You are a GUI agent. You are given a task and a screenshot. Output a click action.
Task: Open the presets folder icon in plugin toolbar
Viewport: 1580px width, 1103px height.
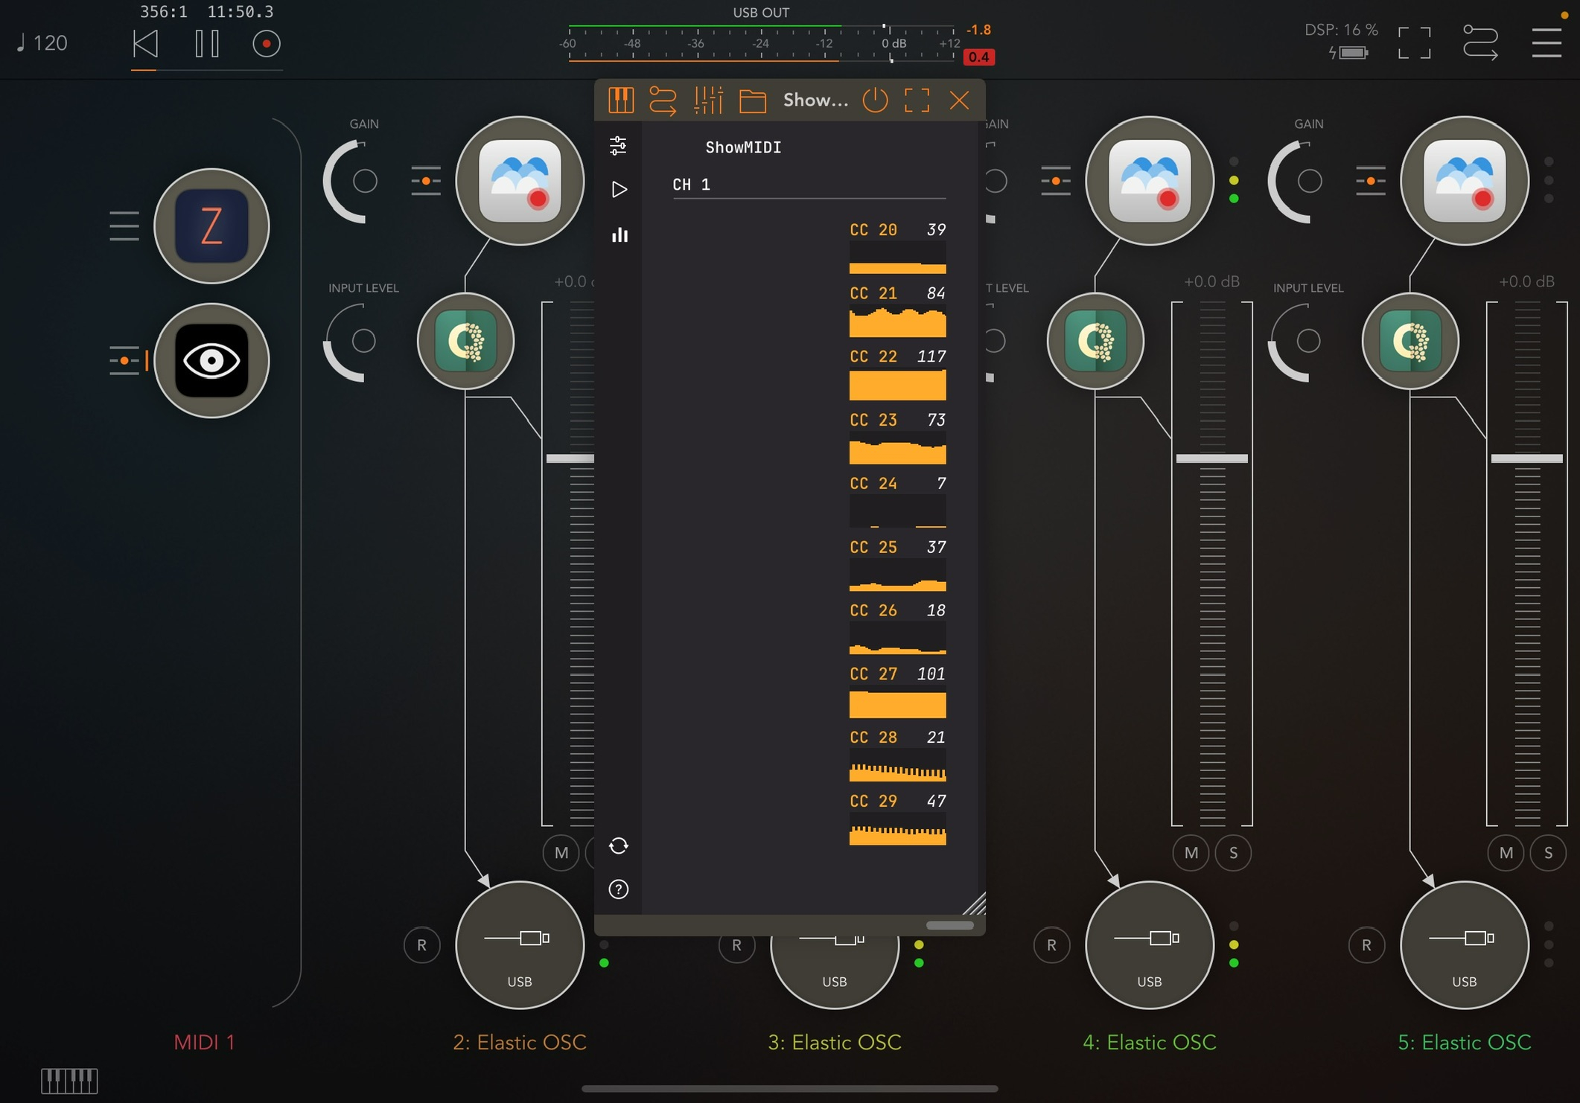(752, 100)
